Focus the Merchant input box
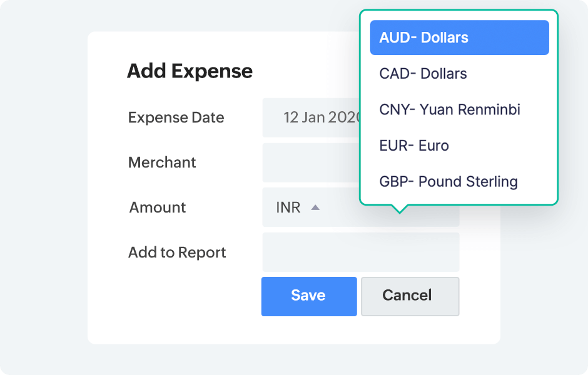The width and height of the screenshot is (588, 375). click(x=311, y=162)
